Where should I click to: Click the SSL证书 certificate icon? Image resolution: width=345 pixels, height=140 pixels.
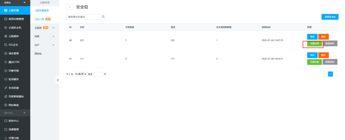(x=6, y=45)
